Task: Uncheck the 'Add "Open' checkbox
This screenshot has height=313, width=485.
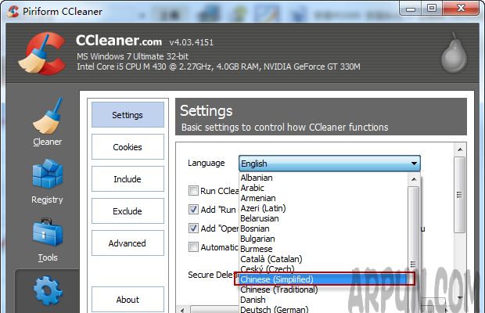Action: point(193,228)
